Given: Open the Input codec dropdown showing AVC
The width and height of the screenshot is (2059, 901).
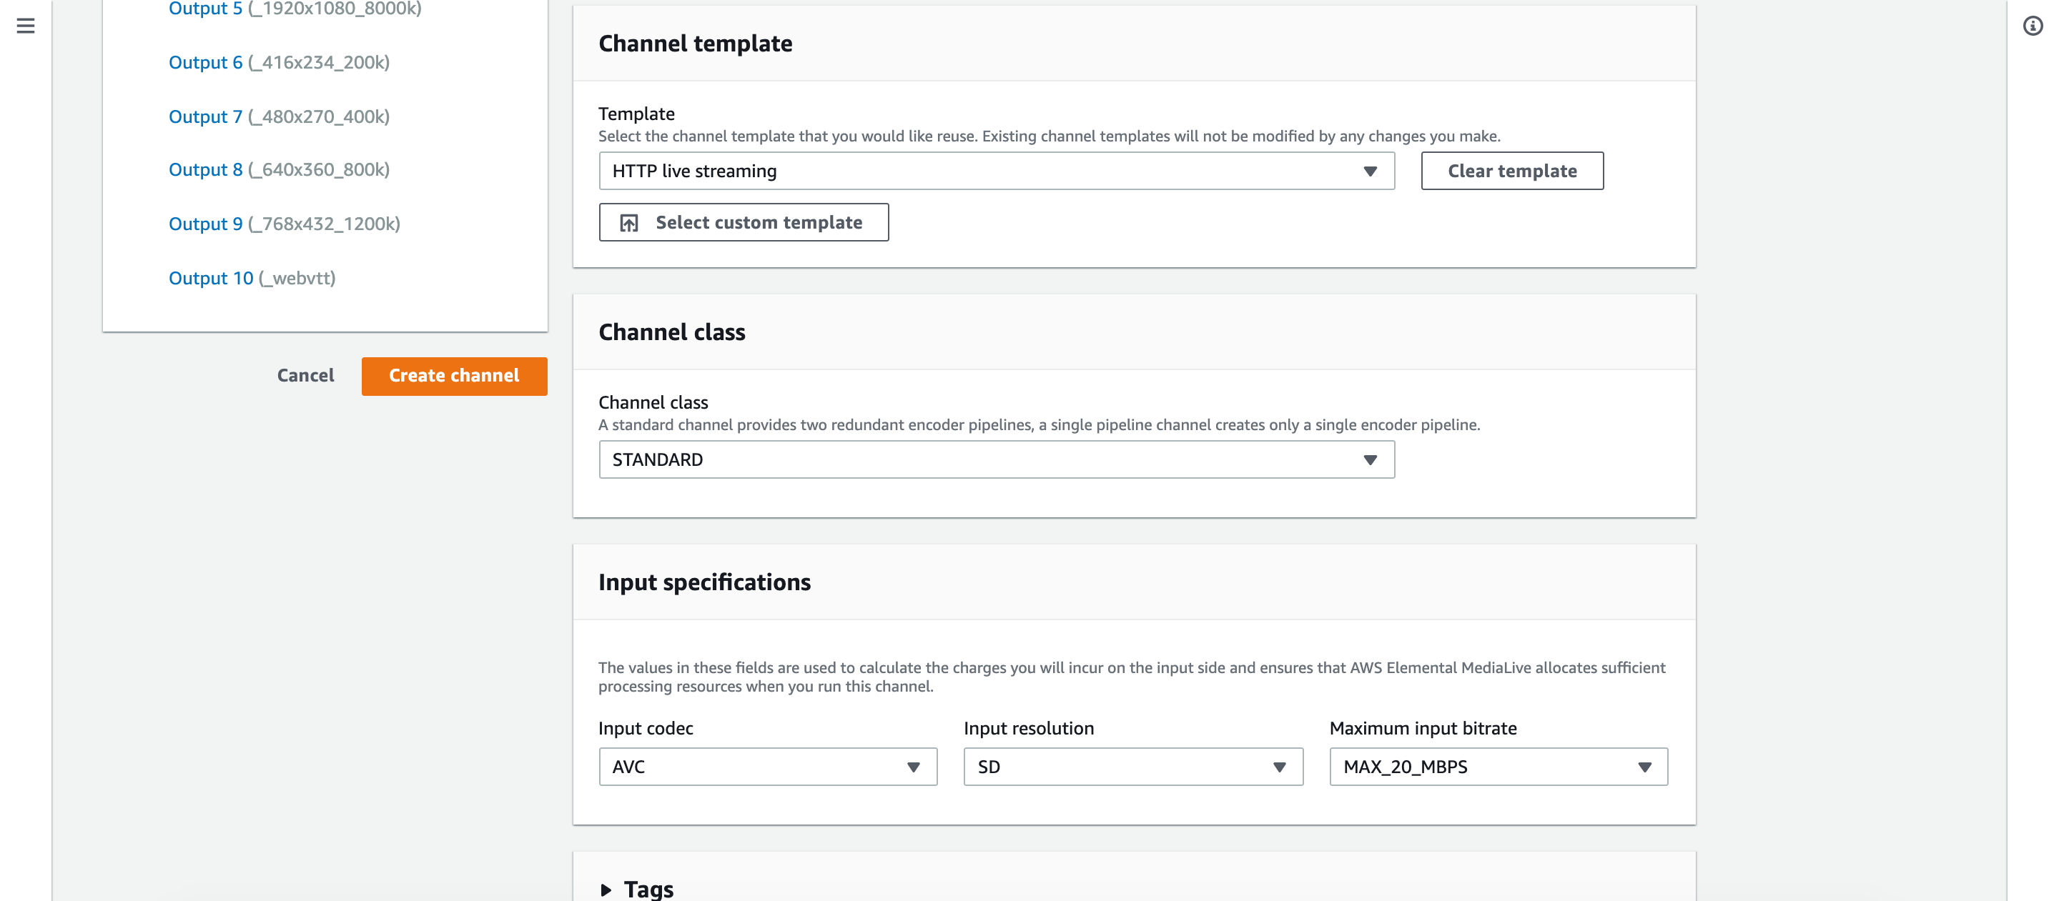Looking at the screenshot, I should pos(767,767).
